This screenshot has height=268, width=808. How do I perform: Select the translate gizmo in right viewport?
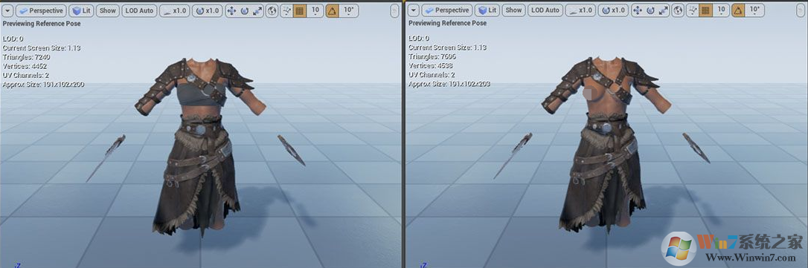(x=638, y=10)
